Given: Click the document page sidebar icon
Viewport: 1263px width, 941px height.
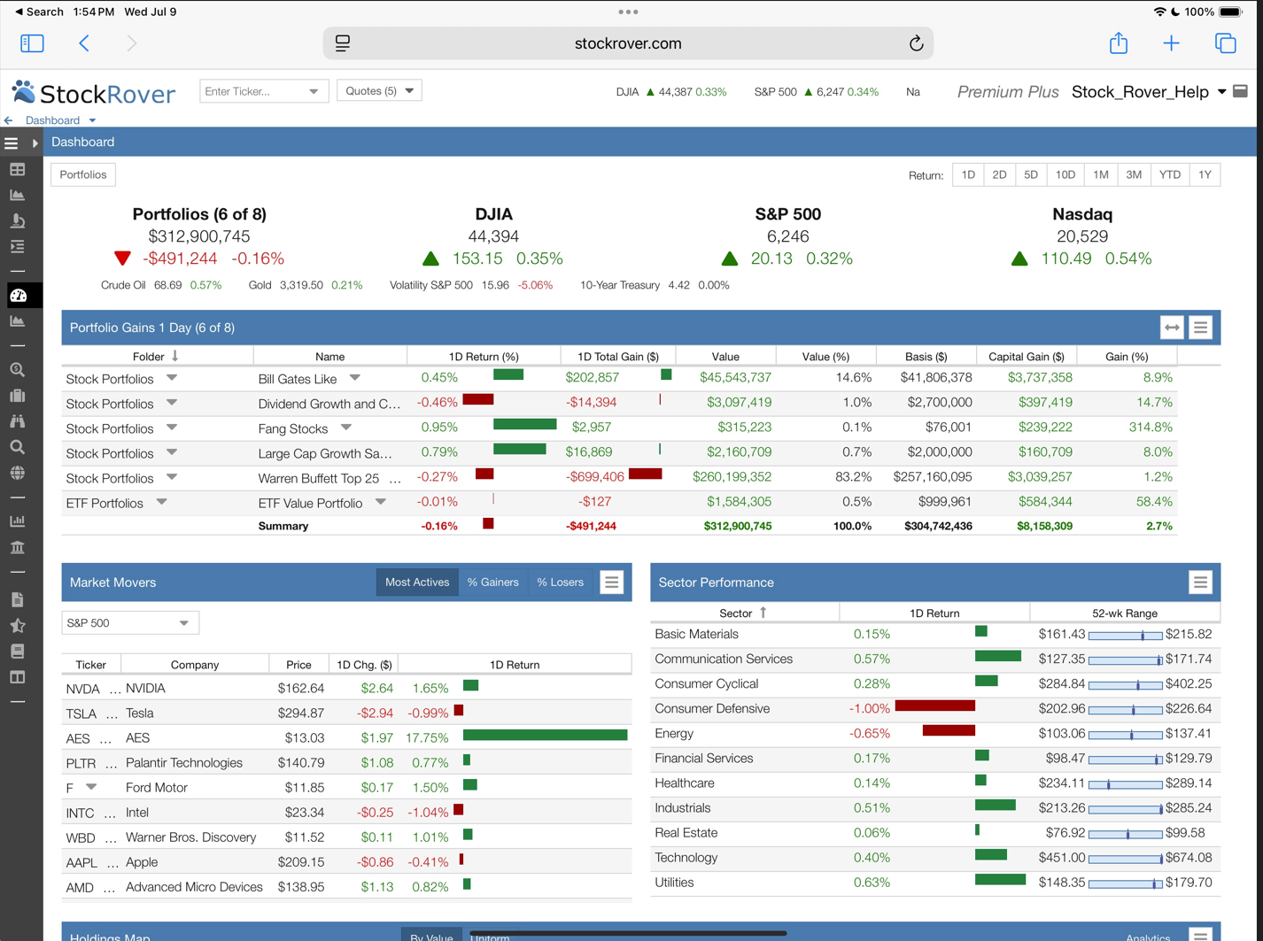Looking at the screenshot, I should (18, 599).
